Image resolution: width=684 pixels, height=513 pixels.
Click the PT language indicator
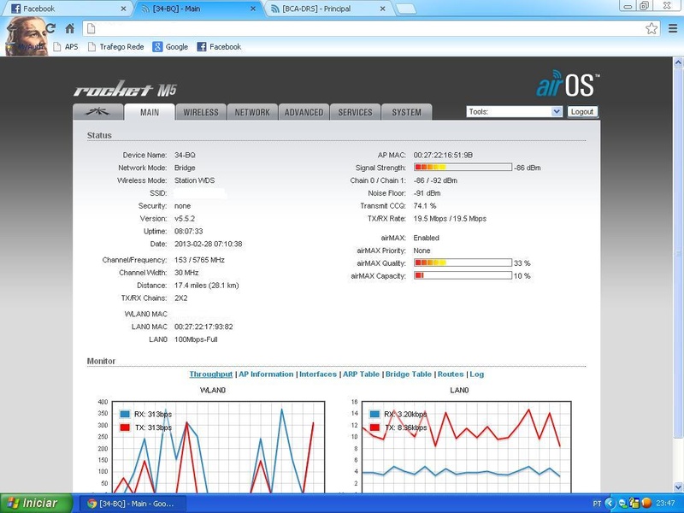click(x=597, y=504)
